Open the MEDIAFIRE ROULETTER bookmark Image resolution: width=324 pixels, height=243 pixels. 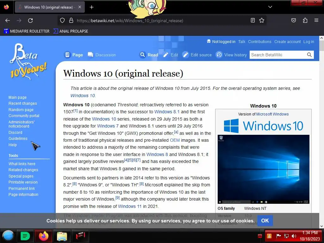[x=27, y=31]
